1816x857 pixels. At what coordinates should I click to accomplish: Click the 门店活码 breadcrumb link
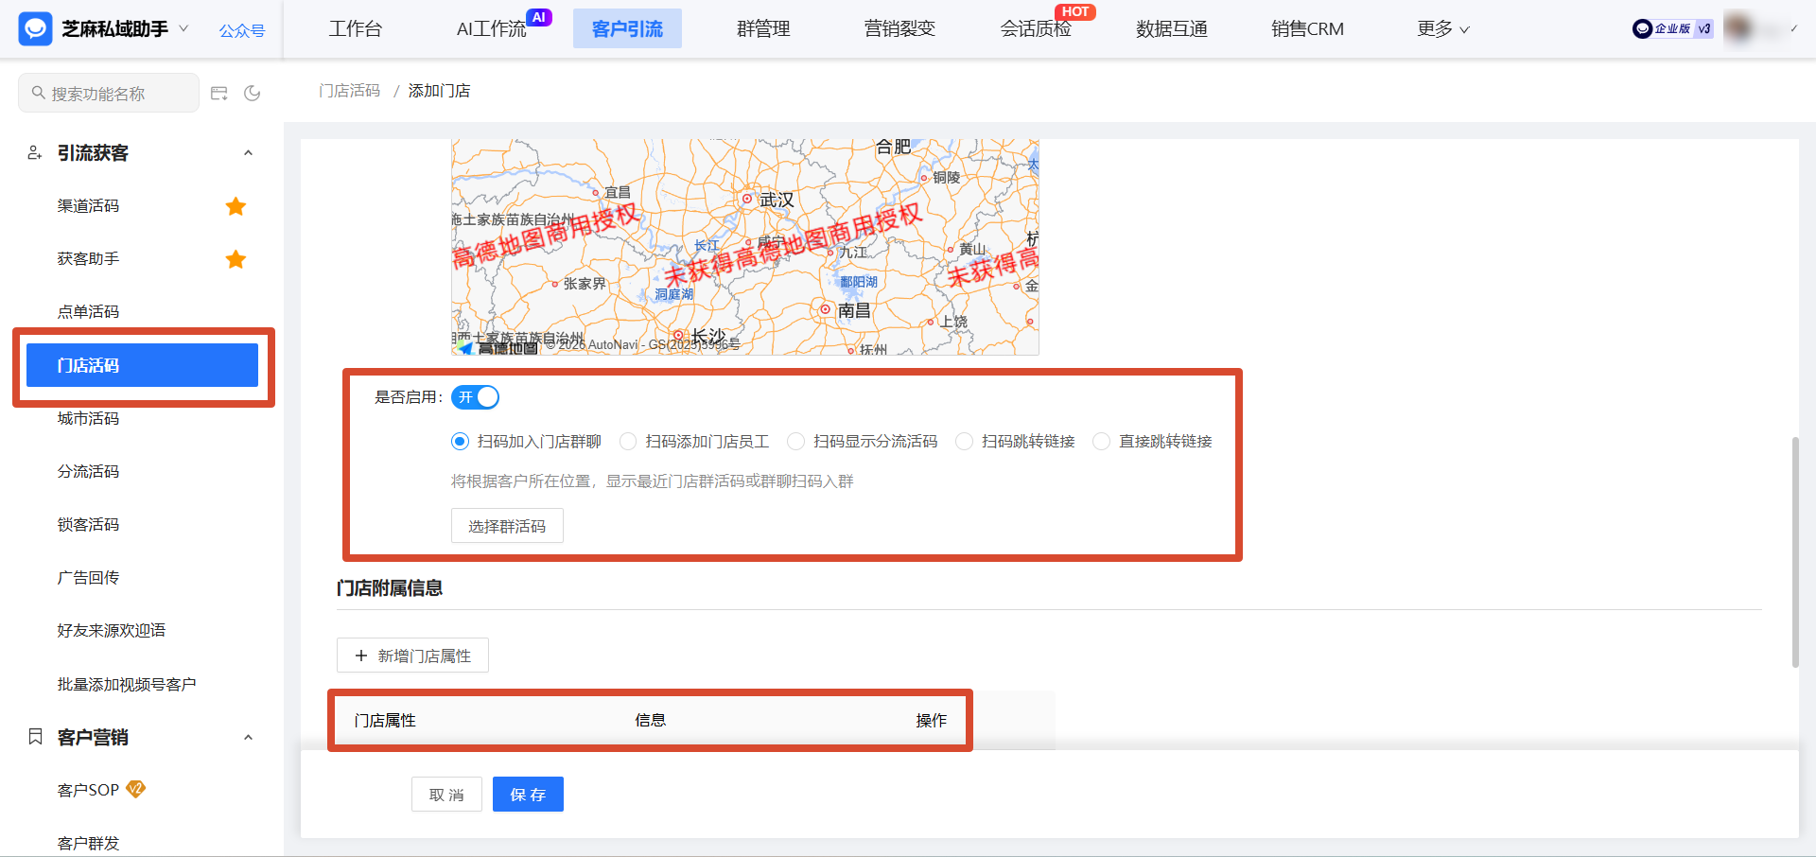point(349,91)
